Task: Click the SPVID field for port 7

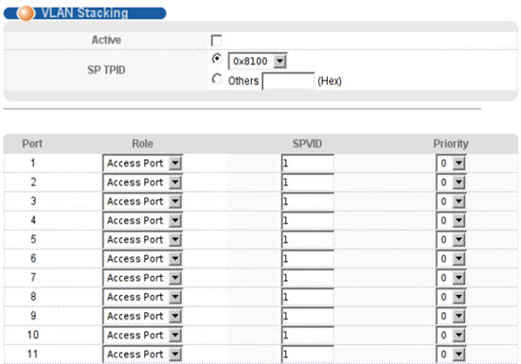Action: [x=307, y=278]
